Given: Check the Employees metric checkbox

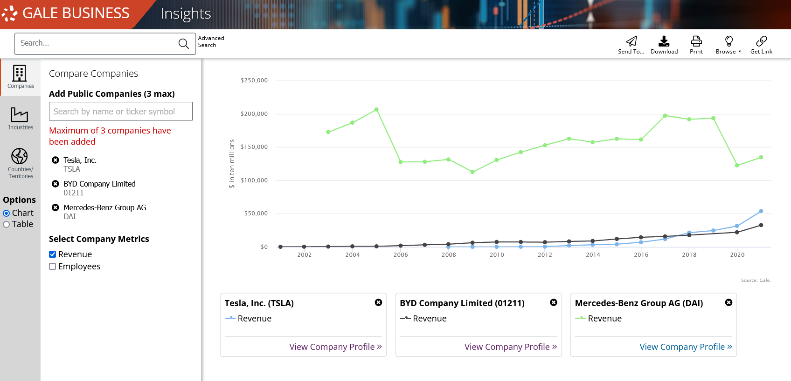Looking at the screenshot, I should point(53,267).
